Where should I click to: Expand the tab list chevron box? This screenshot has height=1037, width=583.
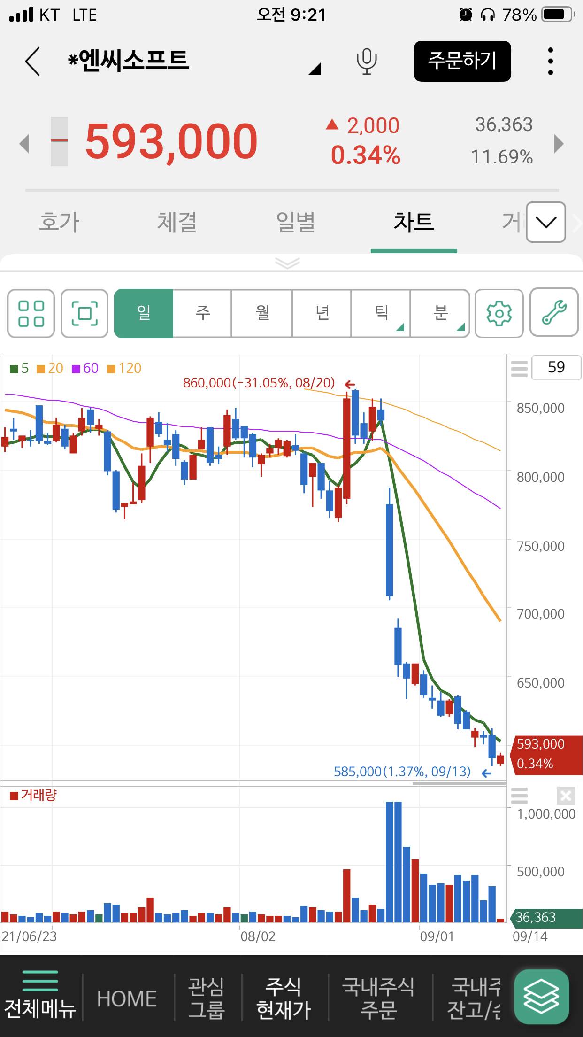[x=545, y=222]
